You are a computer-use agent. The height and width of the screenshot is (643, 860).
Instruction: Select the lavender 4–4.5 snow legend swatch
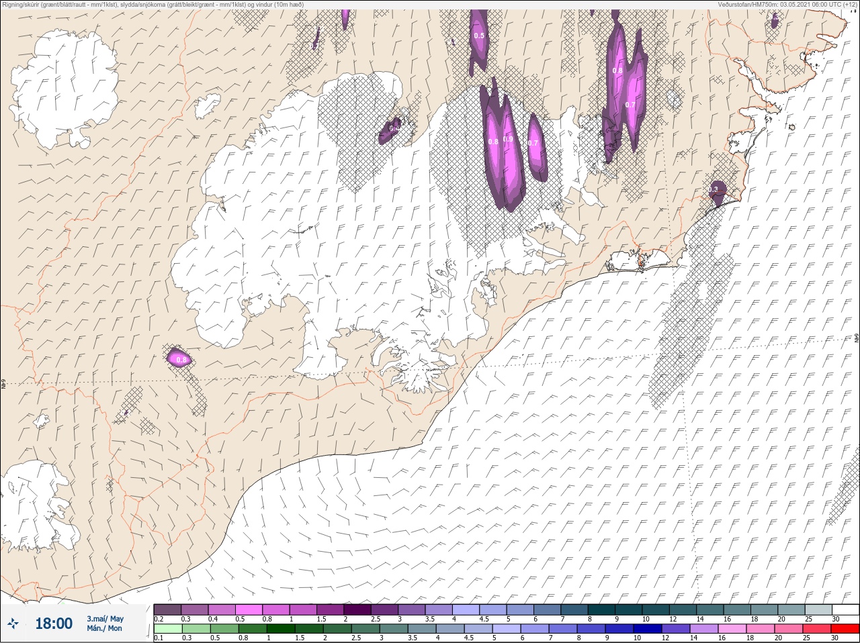[466, 609]
